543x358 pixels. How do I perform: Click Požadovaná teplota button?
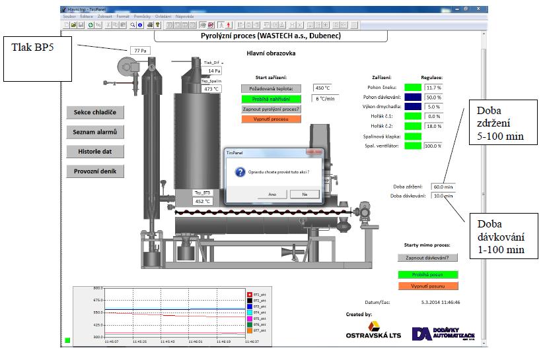(271, 89)
